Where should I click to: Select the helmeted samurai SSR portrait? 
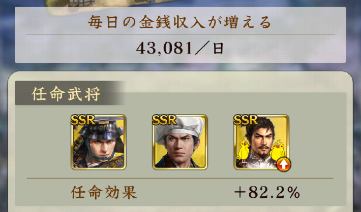[x=99, y=142]
